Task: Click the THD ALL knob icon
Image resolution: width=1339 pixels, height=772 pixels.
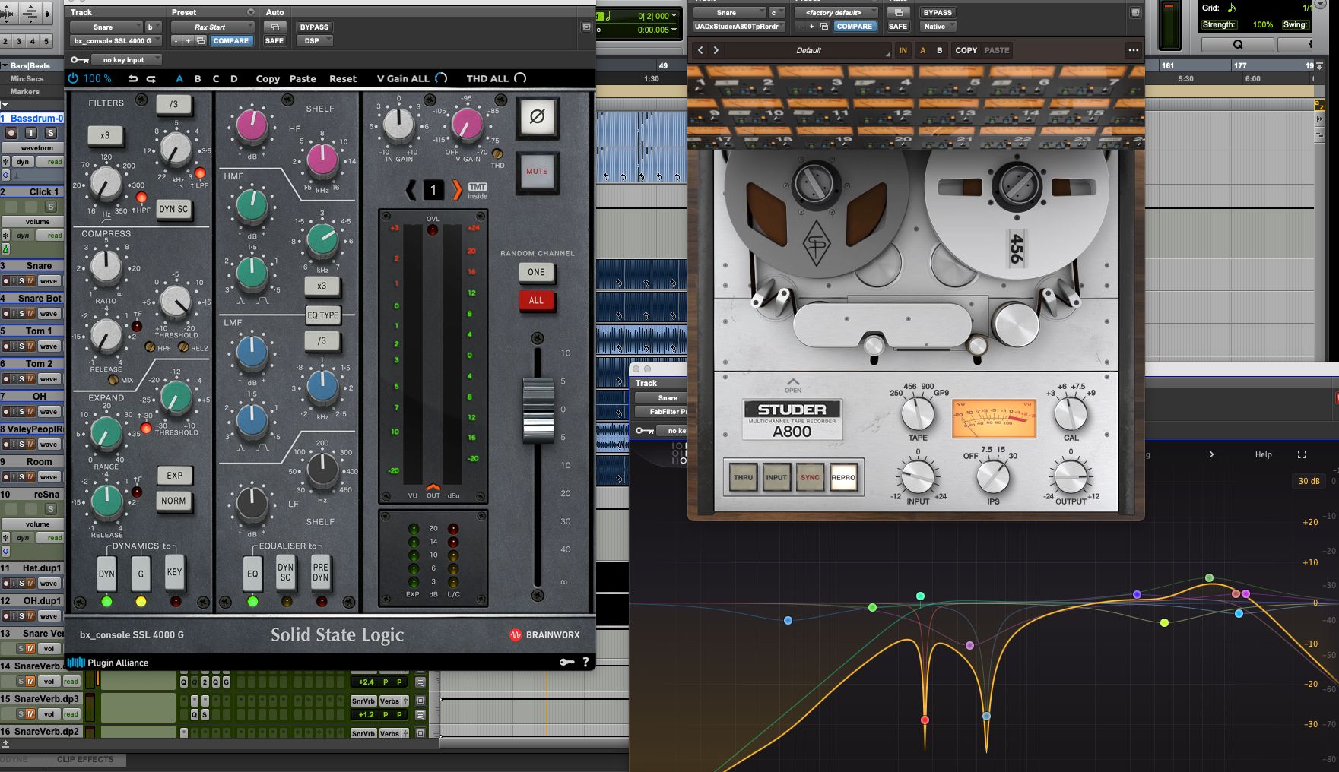Action: 520,78
